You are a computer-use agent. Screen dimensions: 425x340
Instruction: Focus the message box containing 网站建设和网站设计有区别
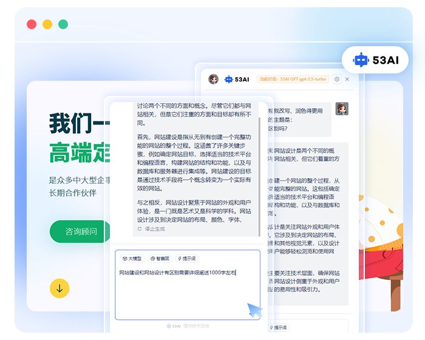188,285
